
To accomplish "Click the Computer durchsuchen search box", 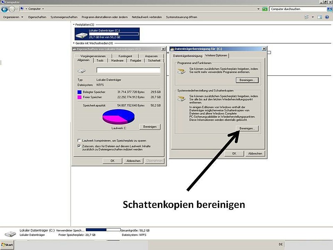I will 298,9.
